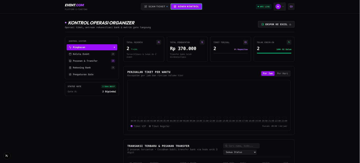Open Pesanan & Transfer menu item
The height and width of the screenshot is (163, 360).
(92, 61)
